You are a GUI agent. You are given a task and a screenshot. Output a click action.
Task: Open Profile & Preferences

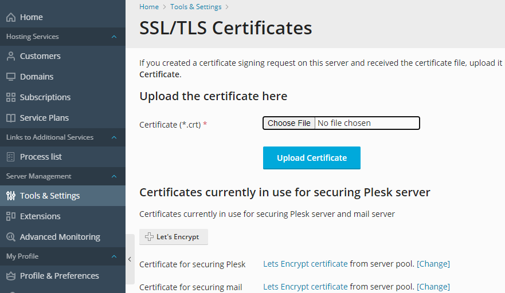pos(63,276)
